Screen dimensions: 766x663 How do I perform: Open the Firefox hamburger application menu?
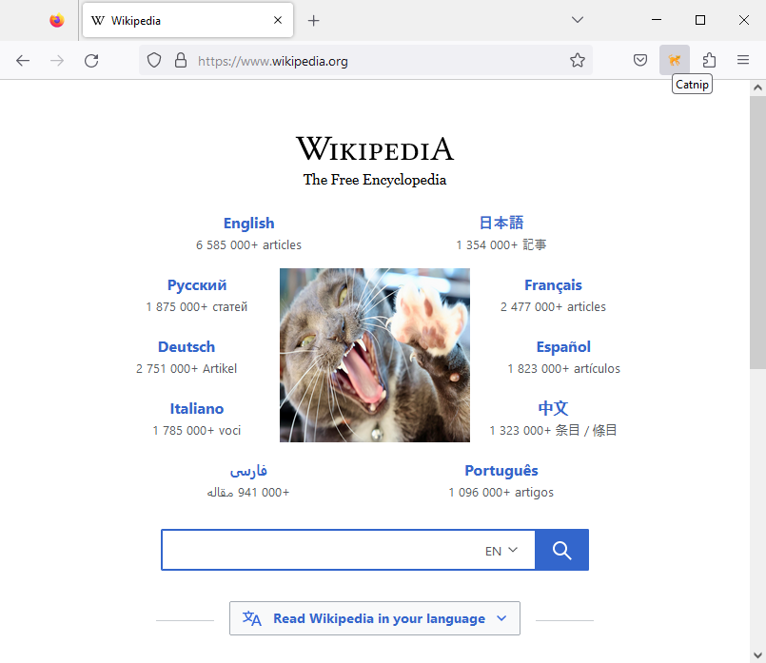tap(743, 60)
